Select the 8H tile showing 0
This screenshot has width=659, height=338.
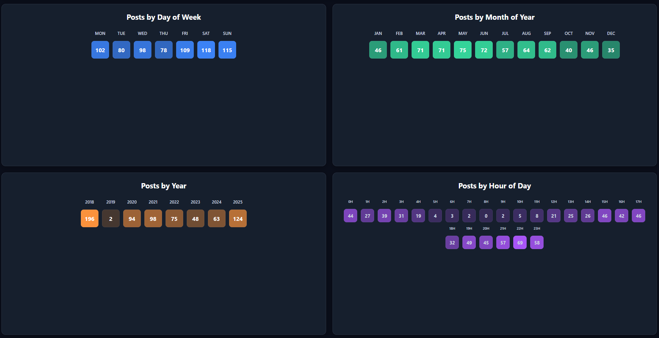[486, 216]
